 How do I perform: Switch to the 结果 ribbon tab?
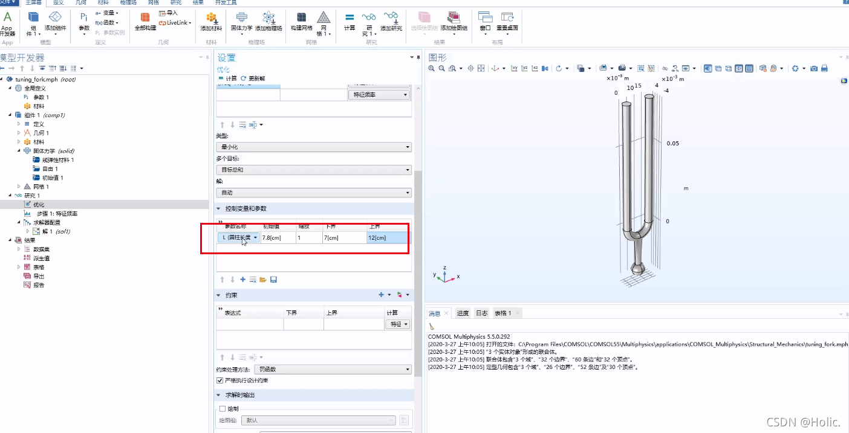pos(198,3)
